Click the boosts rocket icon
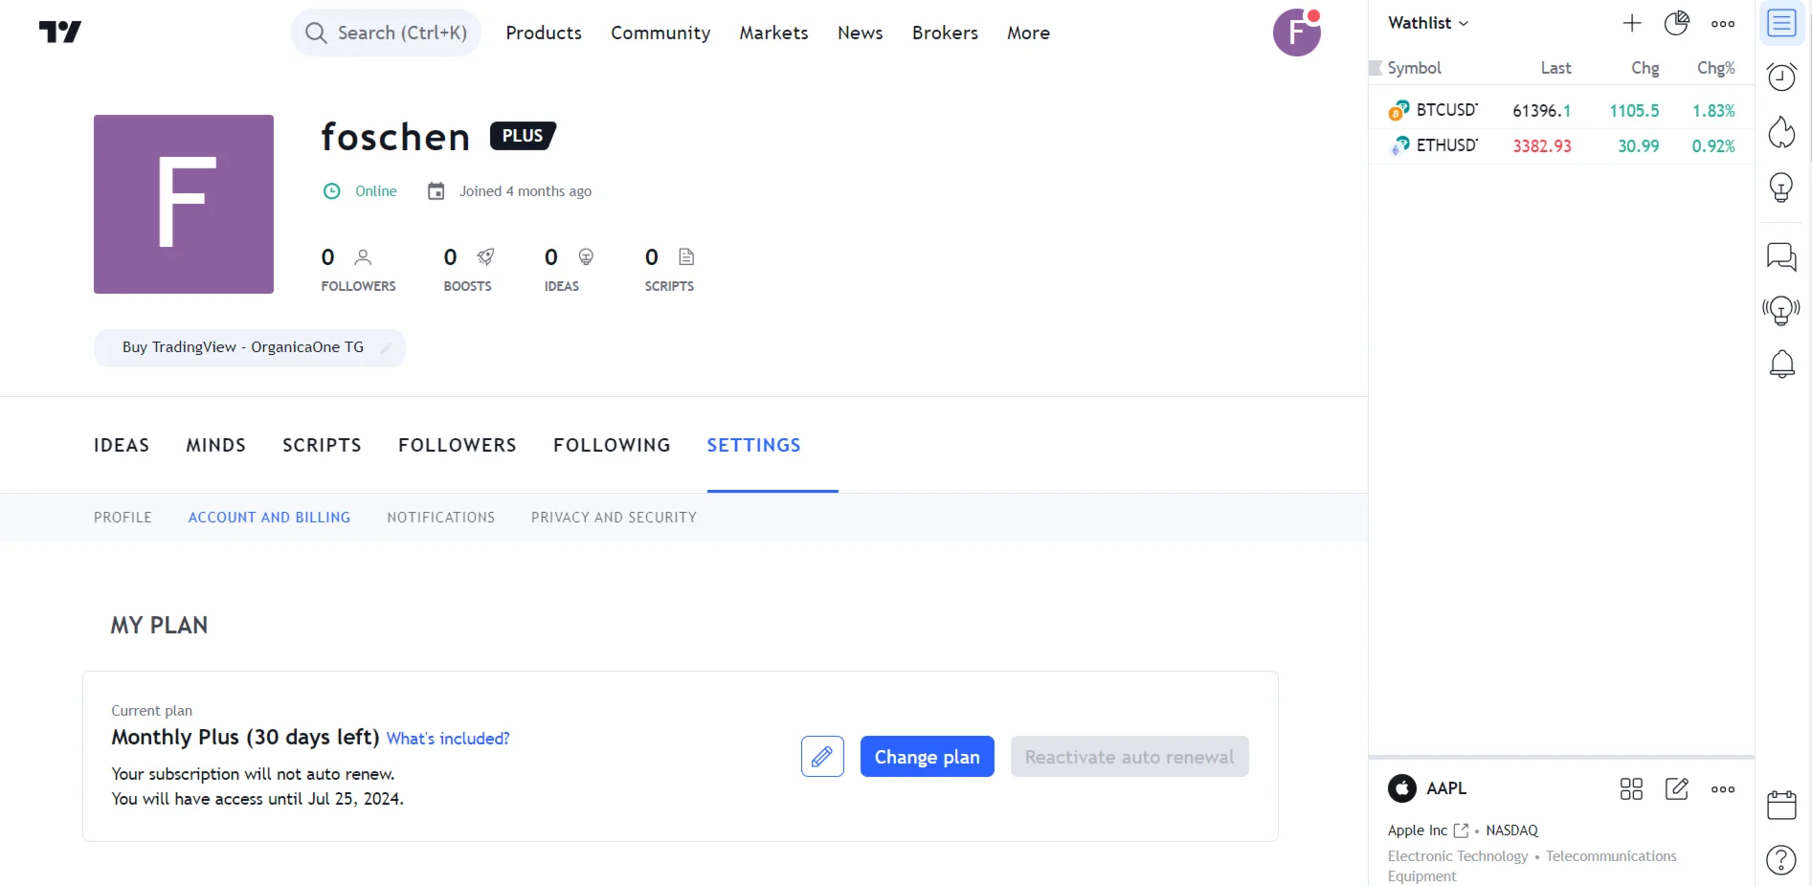Viewport: 1812px width, 886px height. (486, 256)
